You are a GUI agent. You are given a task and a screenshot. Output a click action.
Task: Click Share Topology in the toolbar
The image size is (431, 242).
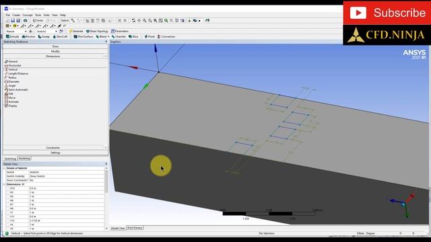[x=97, y=32]
